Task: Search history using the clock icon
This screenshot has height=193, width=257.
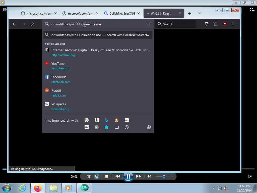Action: coord(127,127)
